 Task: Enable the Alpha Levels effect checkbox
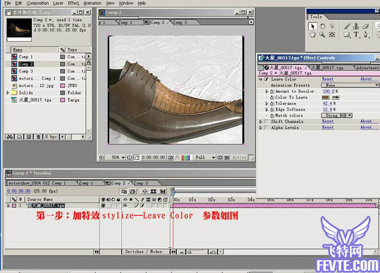pos(266,127)
